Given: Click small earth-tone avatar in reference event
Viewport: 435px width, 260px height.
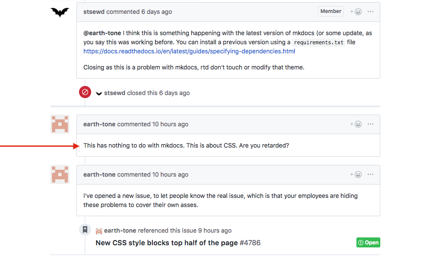Looking at the screenshot, I should [99, 231].
